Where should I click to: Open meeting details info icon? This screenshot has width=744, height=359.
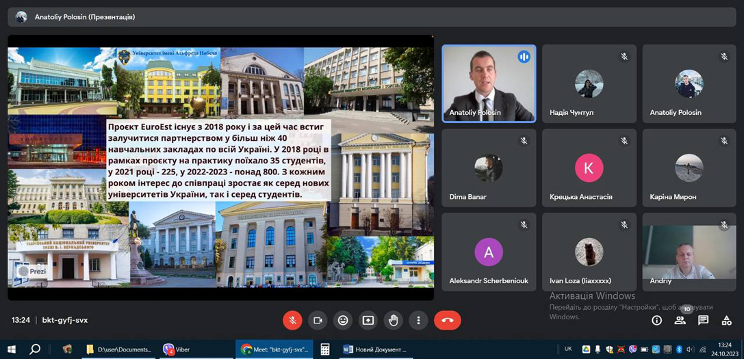[x=656, y=321]
